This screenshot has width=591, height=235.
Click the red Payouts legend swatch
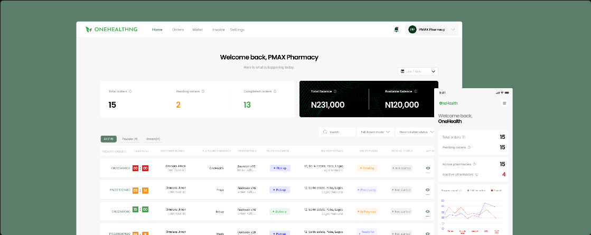[x=491, y=191]
